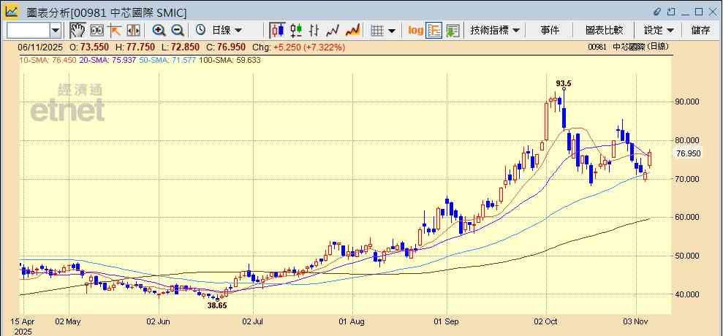Click the 事件 button
Viewport: 723px width, 336px height.
coord(550,30)
